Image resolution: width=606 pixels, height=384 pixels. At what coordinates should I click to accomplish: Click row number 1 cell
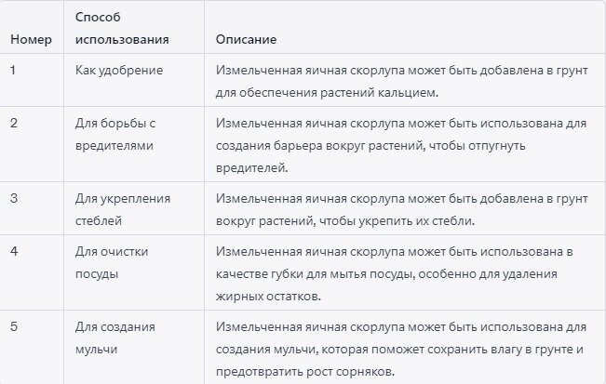(x=14, y=70)
